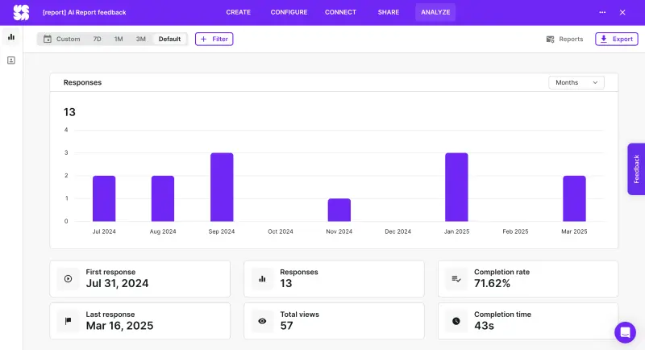Click the Jan 2025 bar in chart
645x350 pixels.
[456, 187]
